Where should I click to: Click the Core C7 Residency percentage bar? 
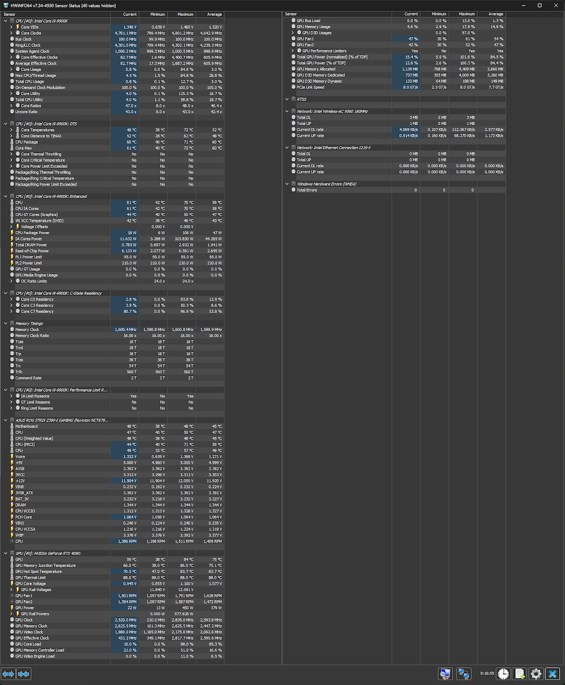(125, 311)
